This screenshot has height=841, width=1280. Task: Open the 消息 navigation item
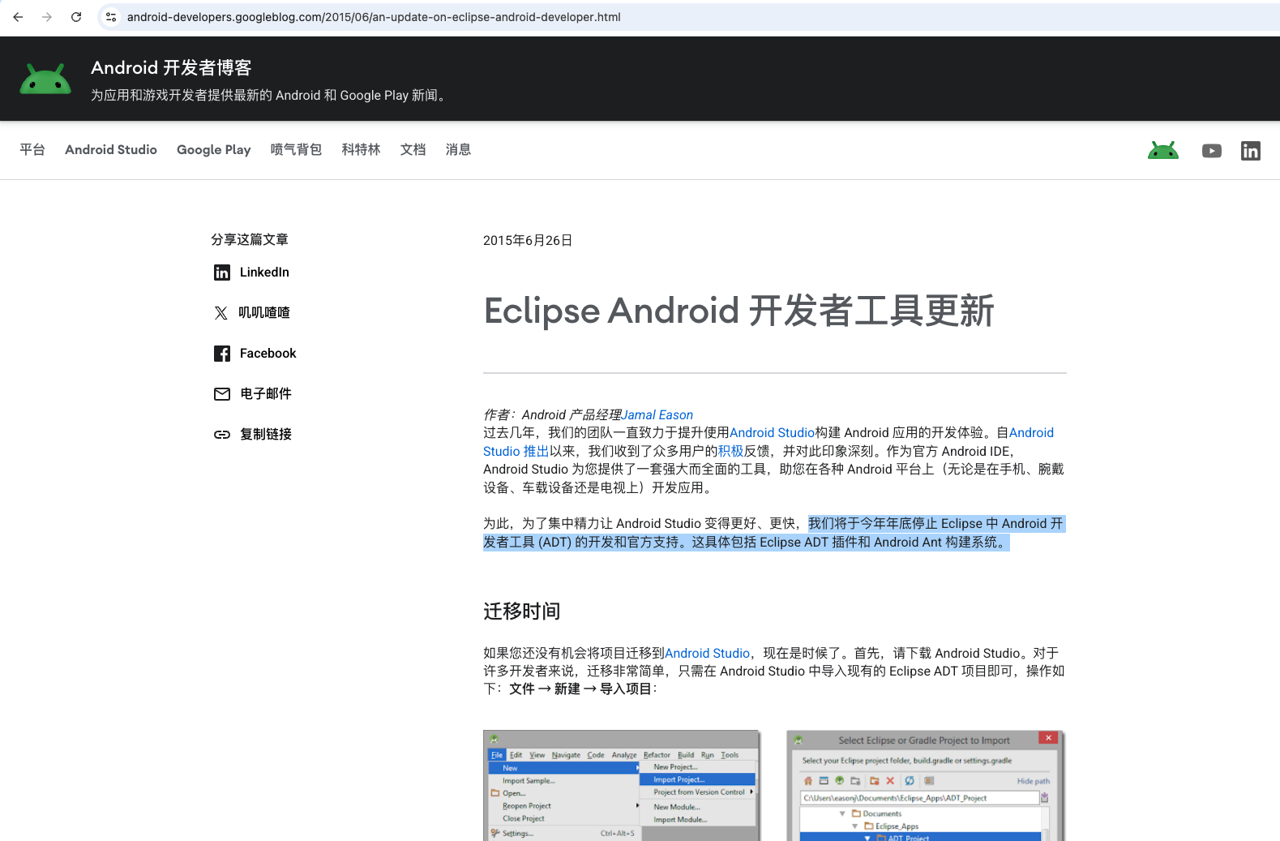pos(459,150)
